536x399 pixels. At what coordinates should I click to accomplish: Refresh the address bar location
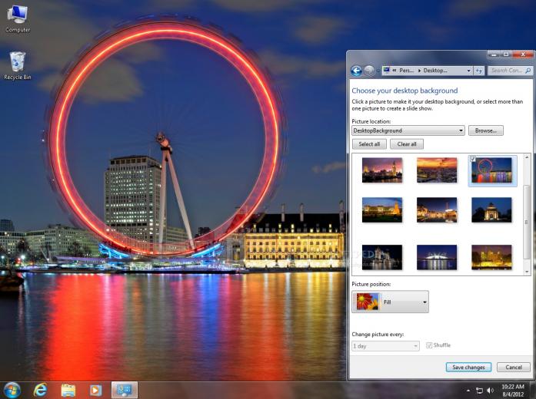click(x=479, y=71)
